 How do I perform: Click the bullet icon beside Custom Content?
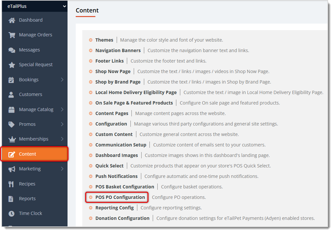tap(91, 134)
